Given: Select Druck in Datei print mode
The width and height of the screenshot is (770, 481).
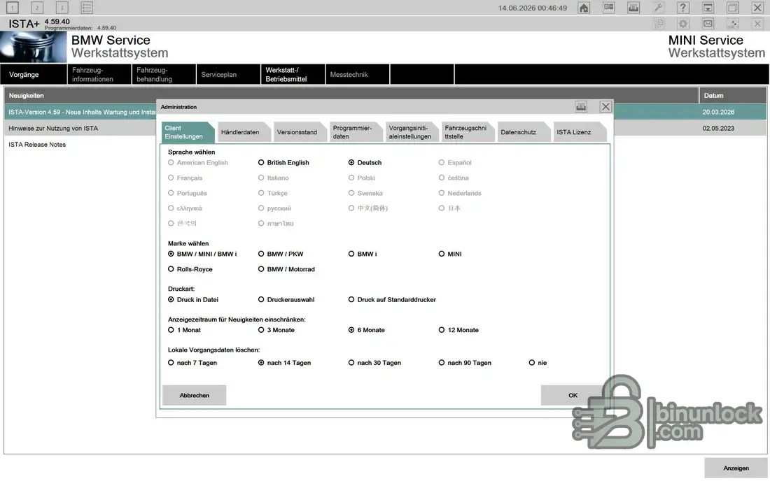Looking at the screenshot, I should [x=193, y=300].
